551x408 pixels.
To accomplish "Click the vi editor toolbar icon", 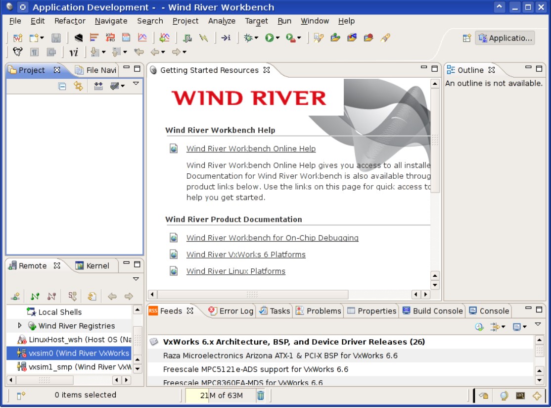I will click(74, 52).
